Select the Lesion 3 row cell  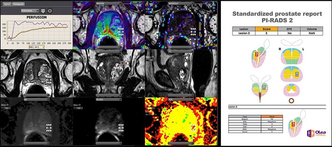coord(244,33)
